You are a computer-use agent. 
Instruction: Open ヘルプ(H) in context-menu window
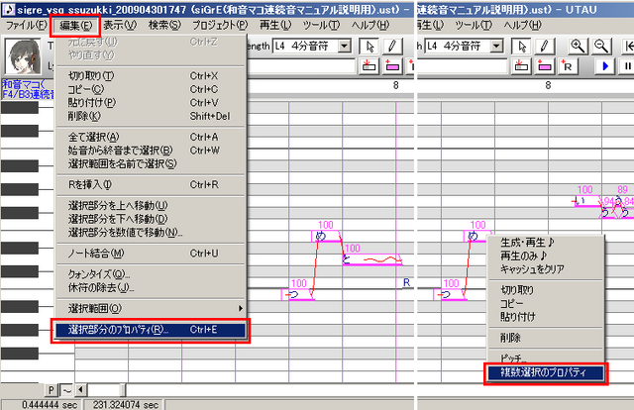[x=522, y=26]
